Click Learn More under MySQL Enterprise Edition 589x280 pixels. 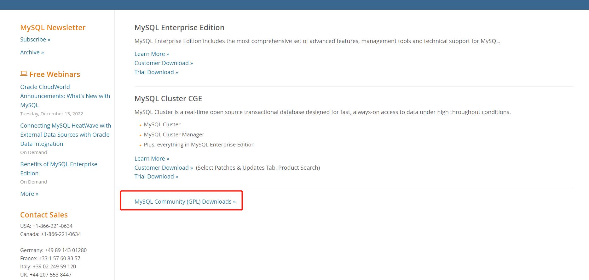tap(152, 54)
